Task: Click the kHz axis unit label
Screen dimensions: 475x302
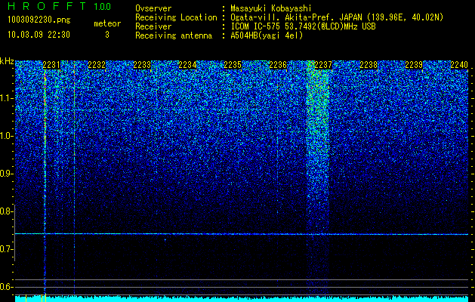Action: 7,61
